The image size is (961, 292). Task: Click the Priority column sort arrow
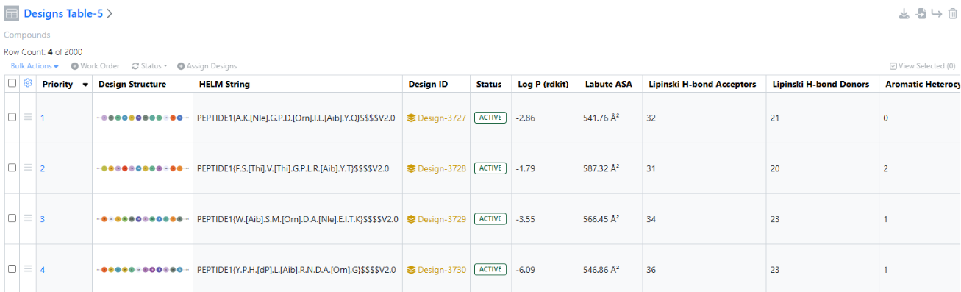85,85
